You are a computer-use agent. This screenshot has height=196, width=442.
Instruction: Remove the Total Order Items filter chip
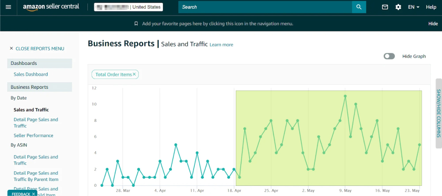click(x=134, y=74)
